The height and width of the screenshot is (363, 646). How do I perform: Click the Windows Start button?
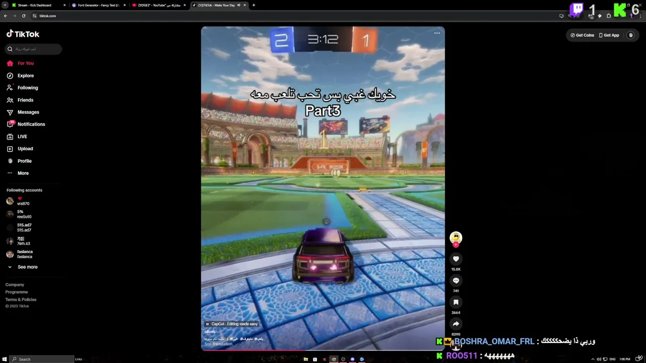pos(5,359)
